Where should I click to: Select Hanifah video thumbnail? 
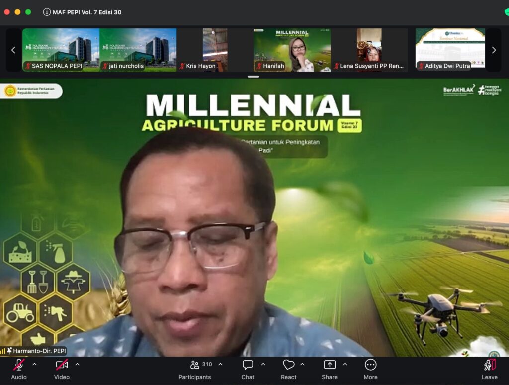point(292,50)
